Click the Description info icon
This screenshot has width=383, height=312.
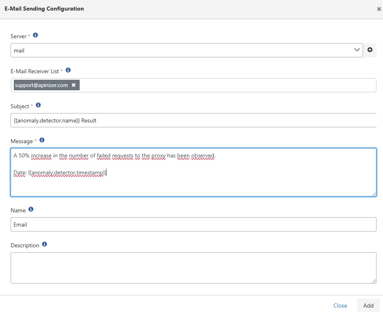click(45, 244)
